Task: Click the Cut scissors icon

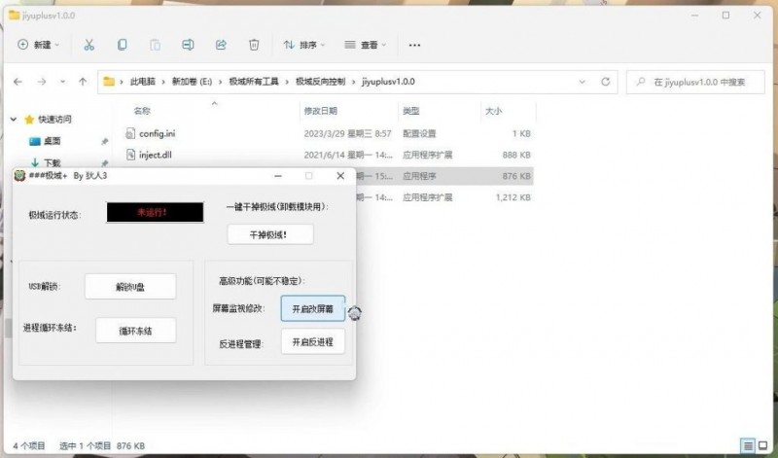Action: [88, 45]
